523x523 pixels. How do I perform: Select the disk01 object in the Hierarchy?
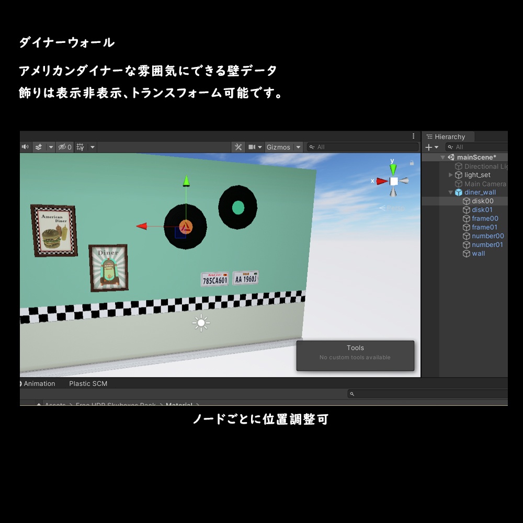pos(481,209)
